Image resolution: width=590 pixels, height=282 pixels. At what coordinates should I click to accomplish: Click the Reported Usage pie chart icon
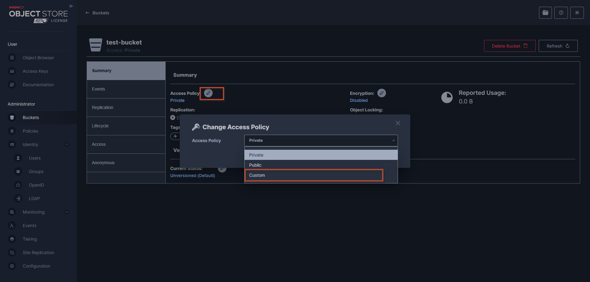447,97
